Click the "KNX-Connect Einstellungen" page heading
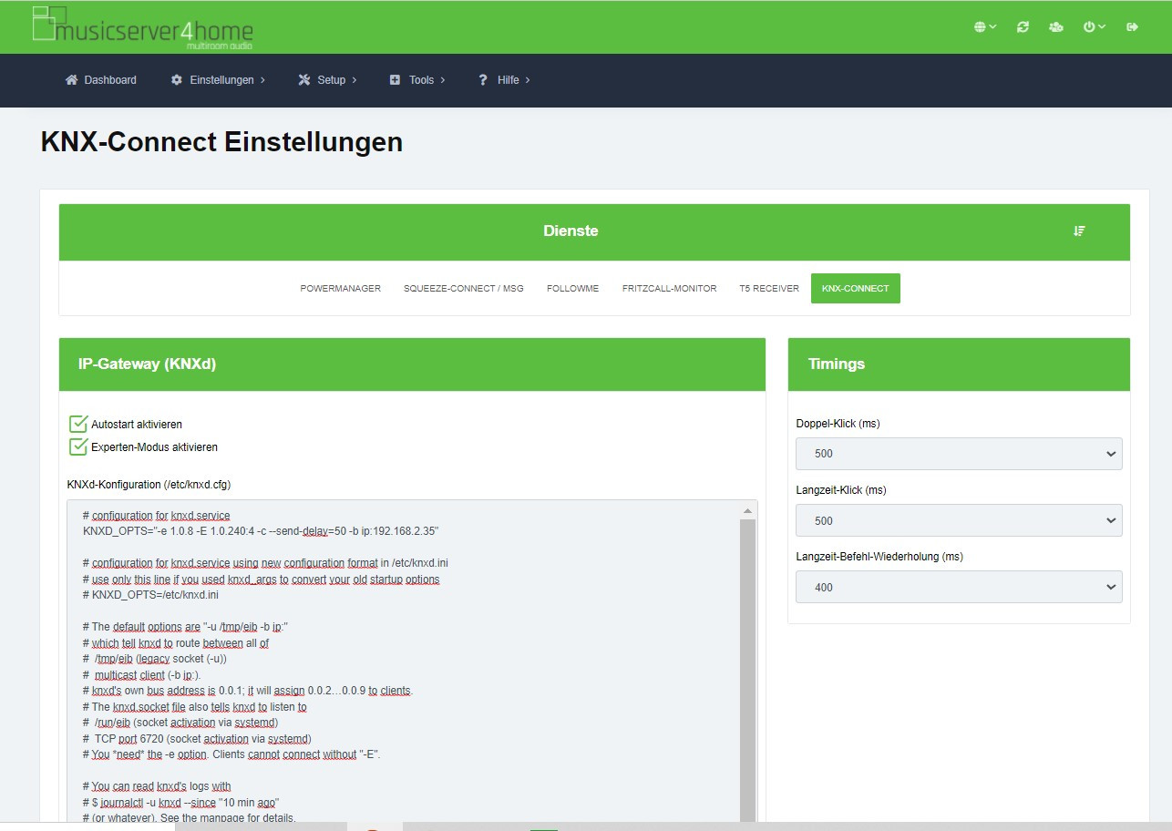Screen dimensions: 1172x831 point(221,142)
